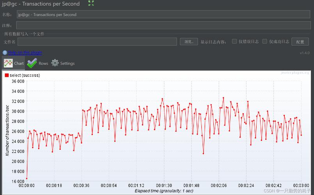
Task: Click the line-graph icon on the Chart tab
Action: point(8,63)
